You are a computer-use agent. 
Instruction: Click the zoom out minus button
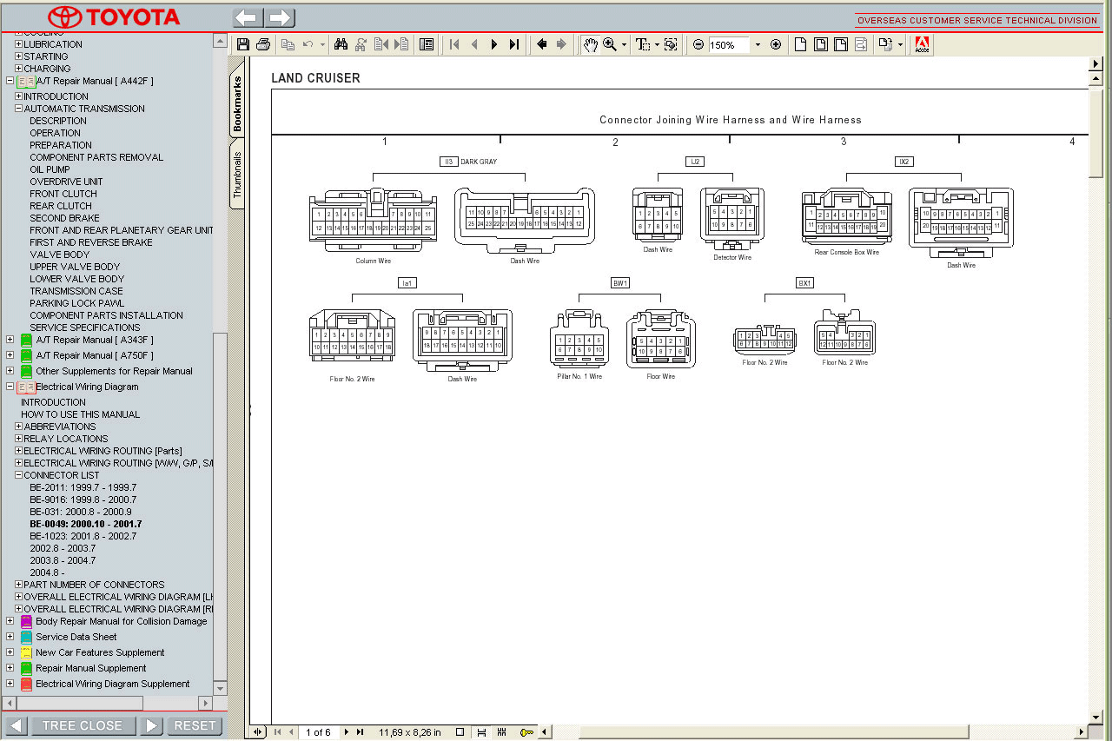[x=698, y=44]
